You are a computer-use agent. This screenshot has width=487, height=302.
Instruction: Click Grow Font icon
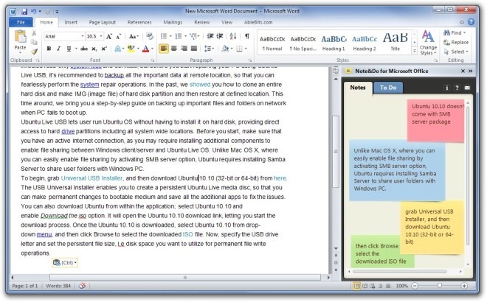[109, 37]
